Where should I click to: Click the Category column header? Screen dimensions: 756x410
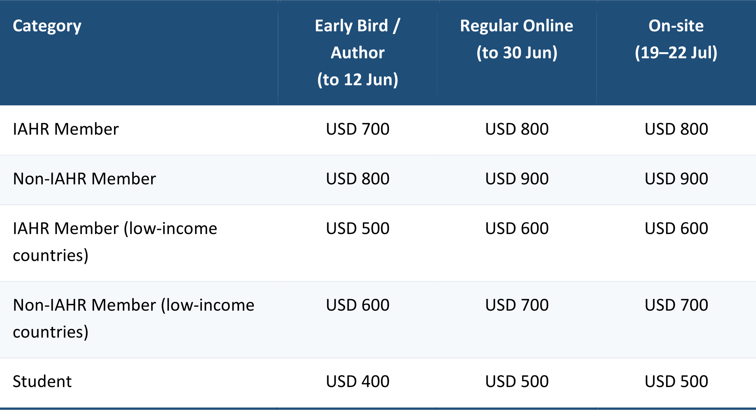(47, 26)
